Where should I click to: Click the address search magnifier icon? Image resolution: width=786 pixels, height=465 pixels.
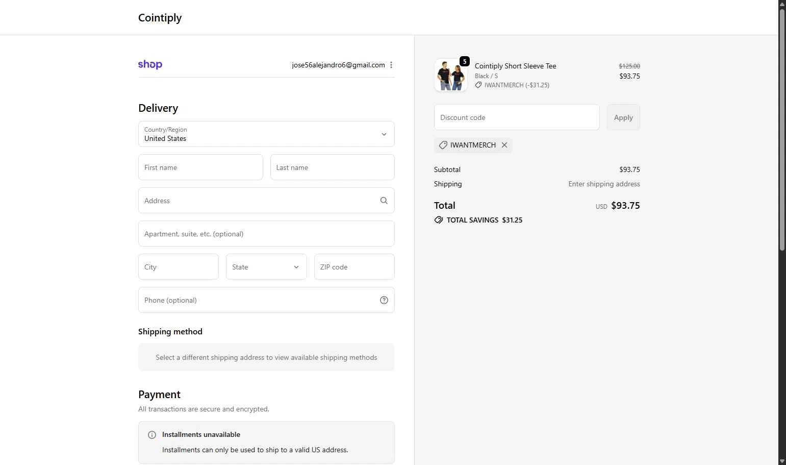coord(384,201)
